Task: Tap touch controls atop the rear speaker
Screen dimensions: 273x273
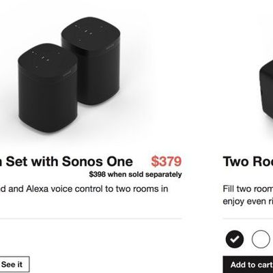Action: 87,29
